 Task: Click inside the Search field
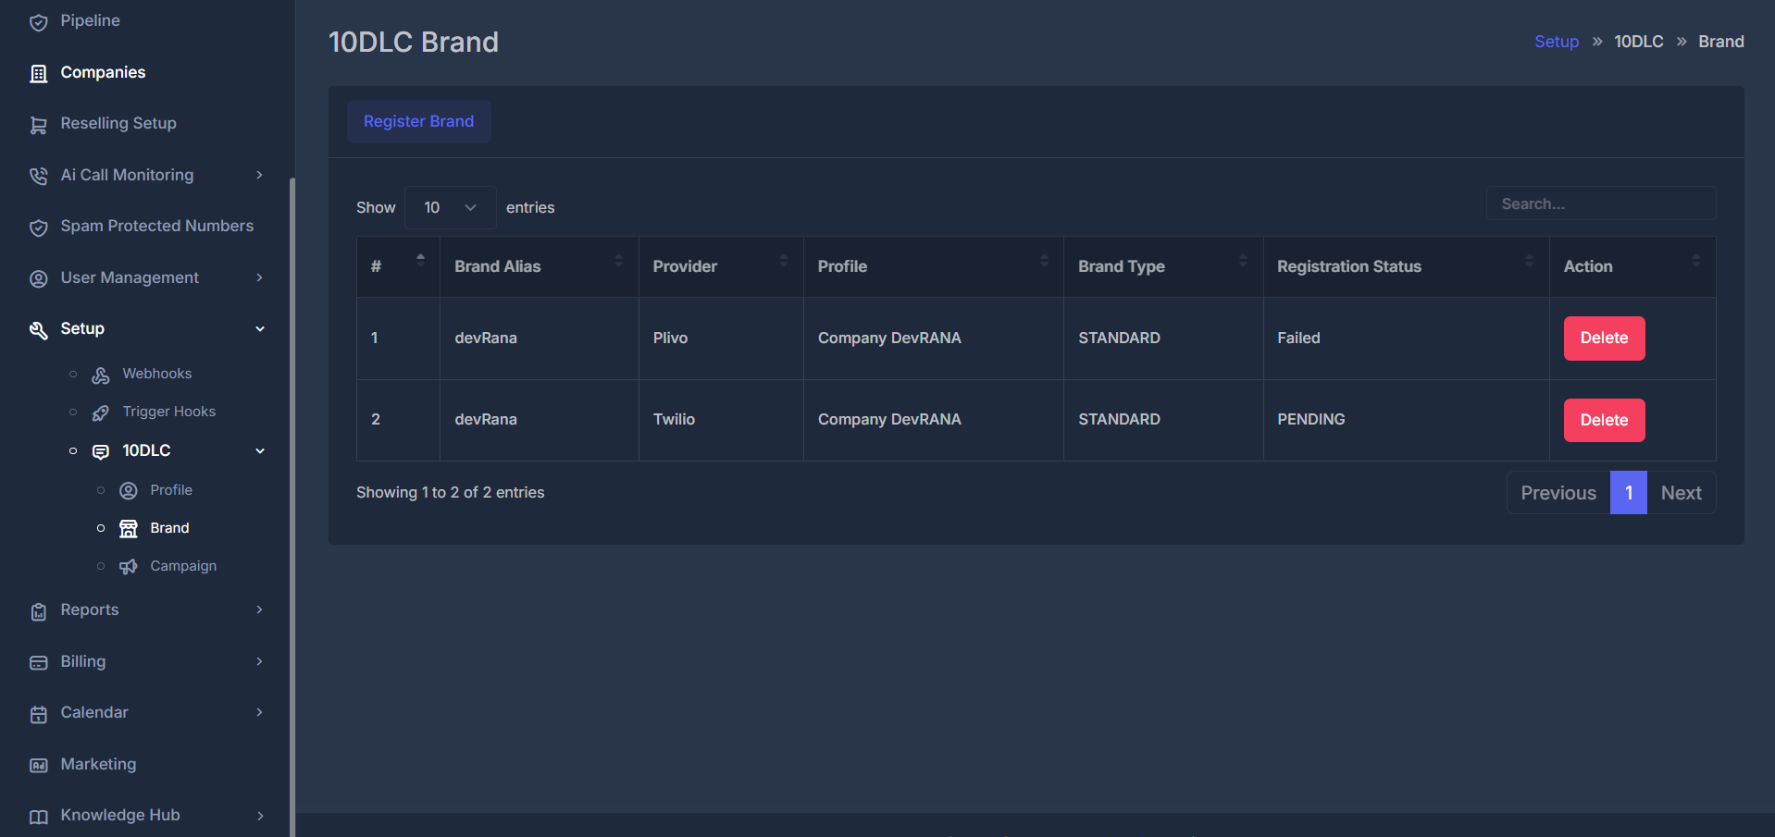1600,203
